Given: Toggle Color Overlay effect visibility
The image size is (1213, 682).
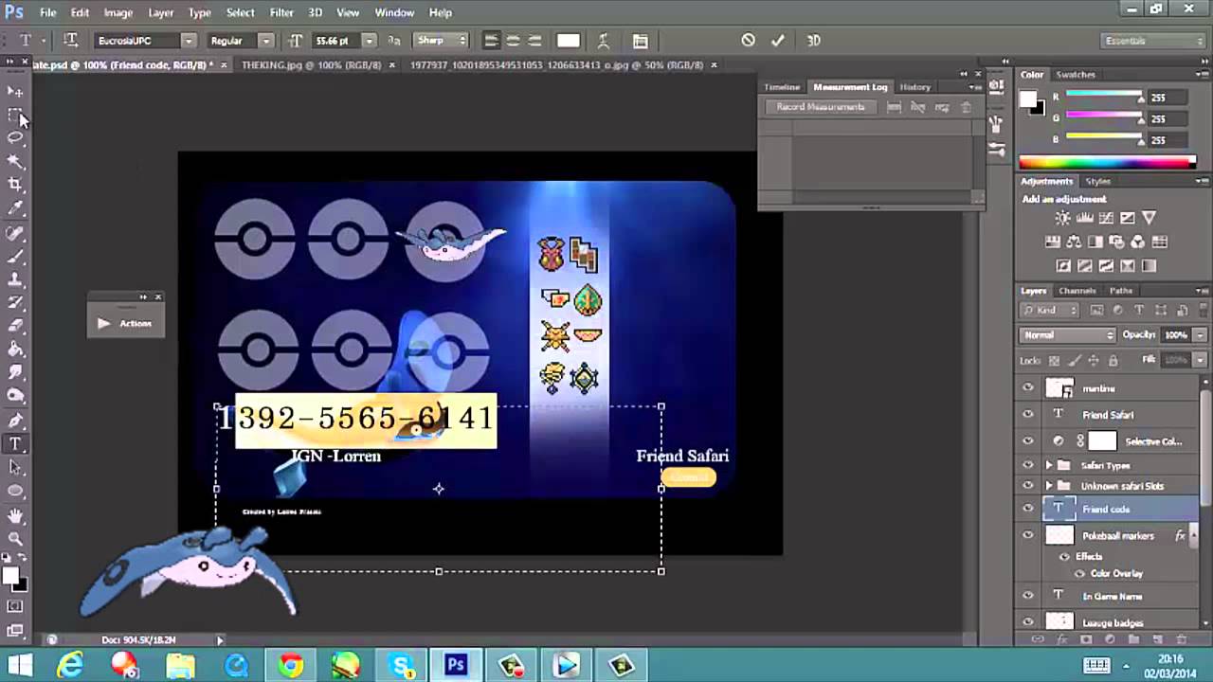Looking at the screenshot, I should (x=1079, y=574).
